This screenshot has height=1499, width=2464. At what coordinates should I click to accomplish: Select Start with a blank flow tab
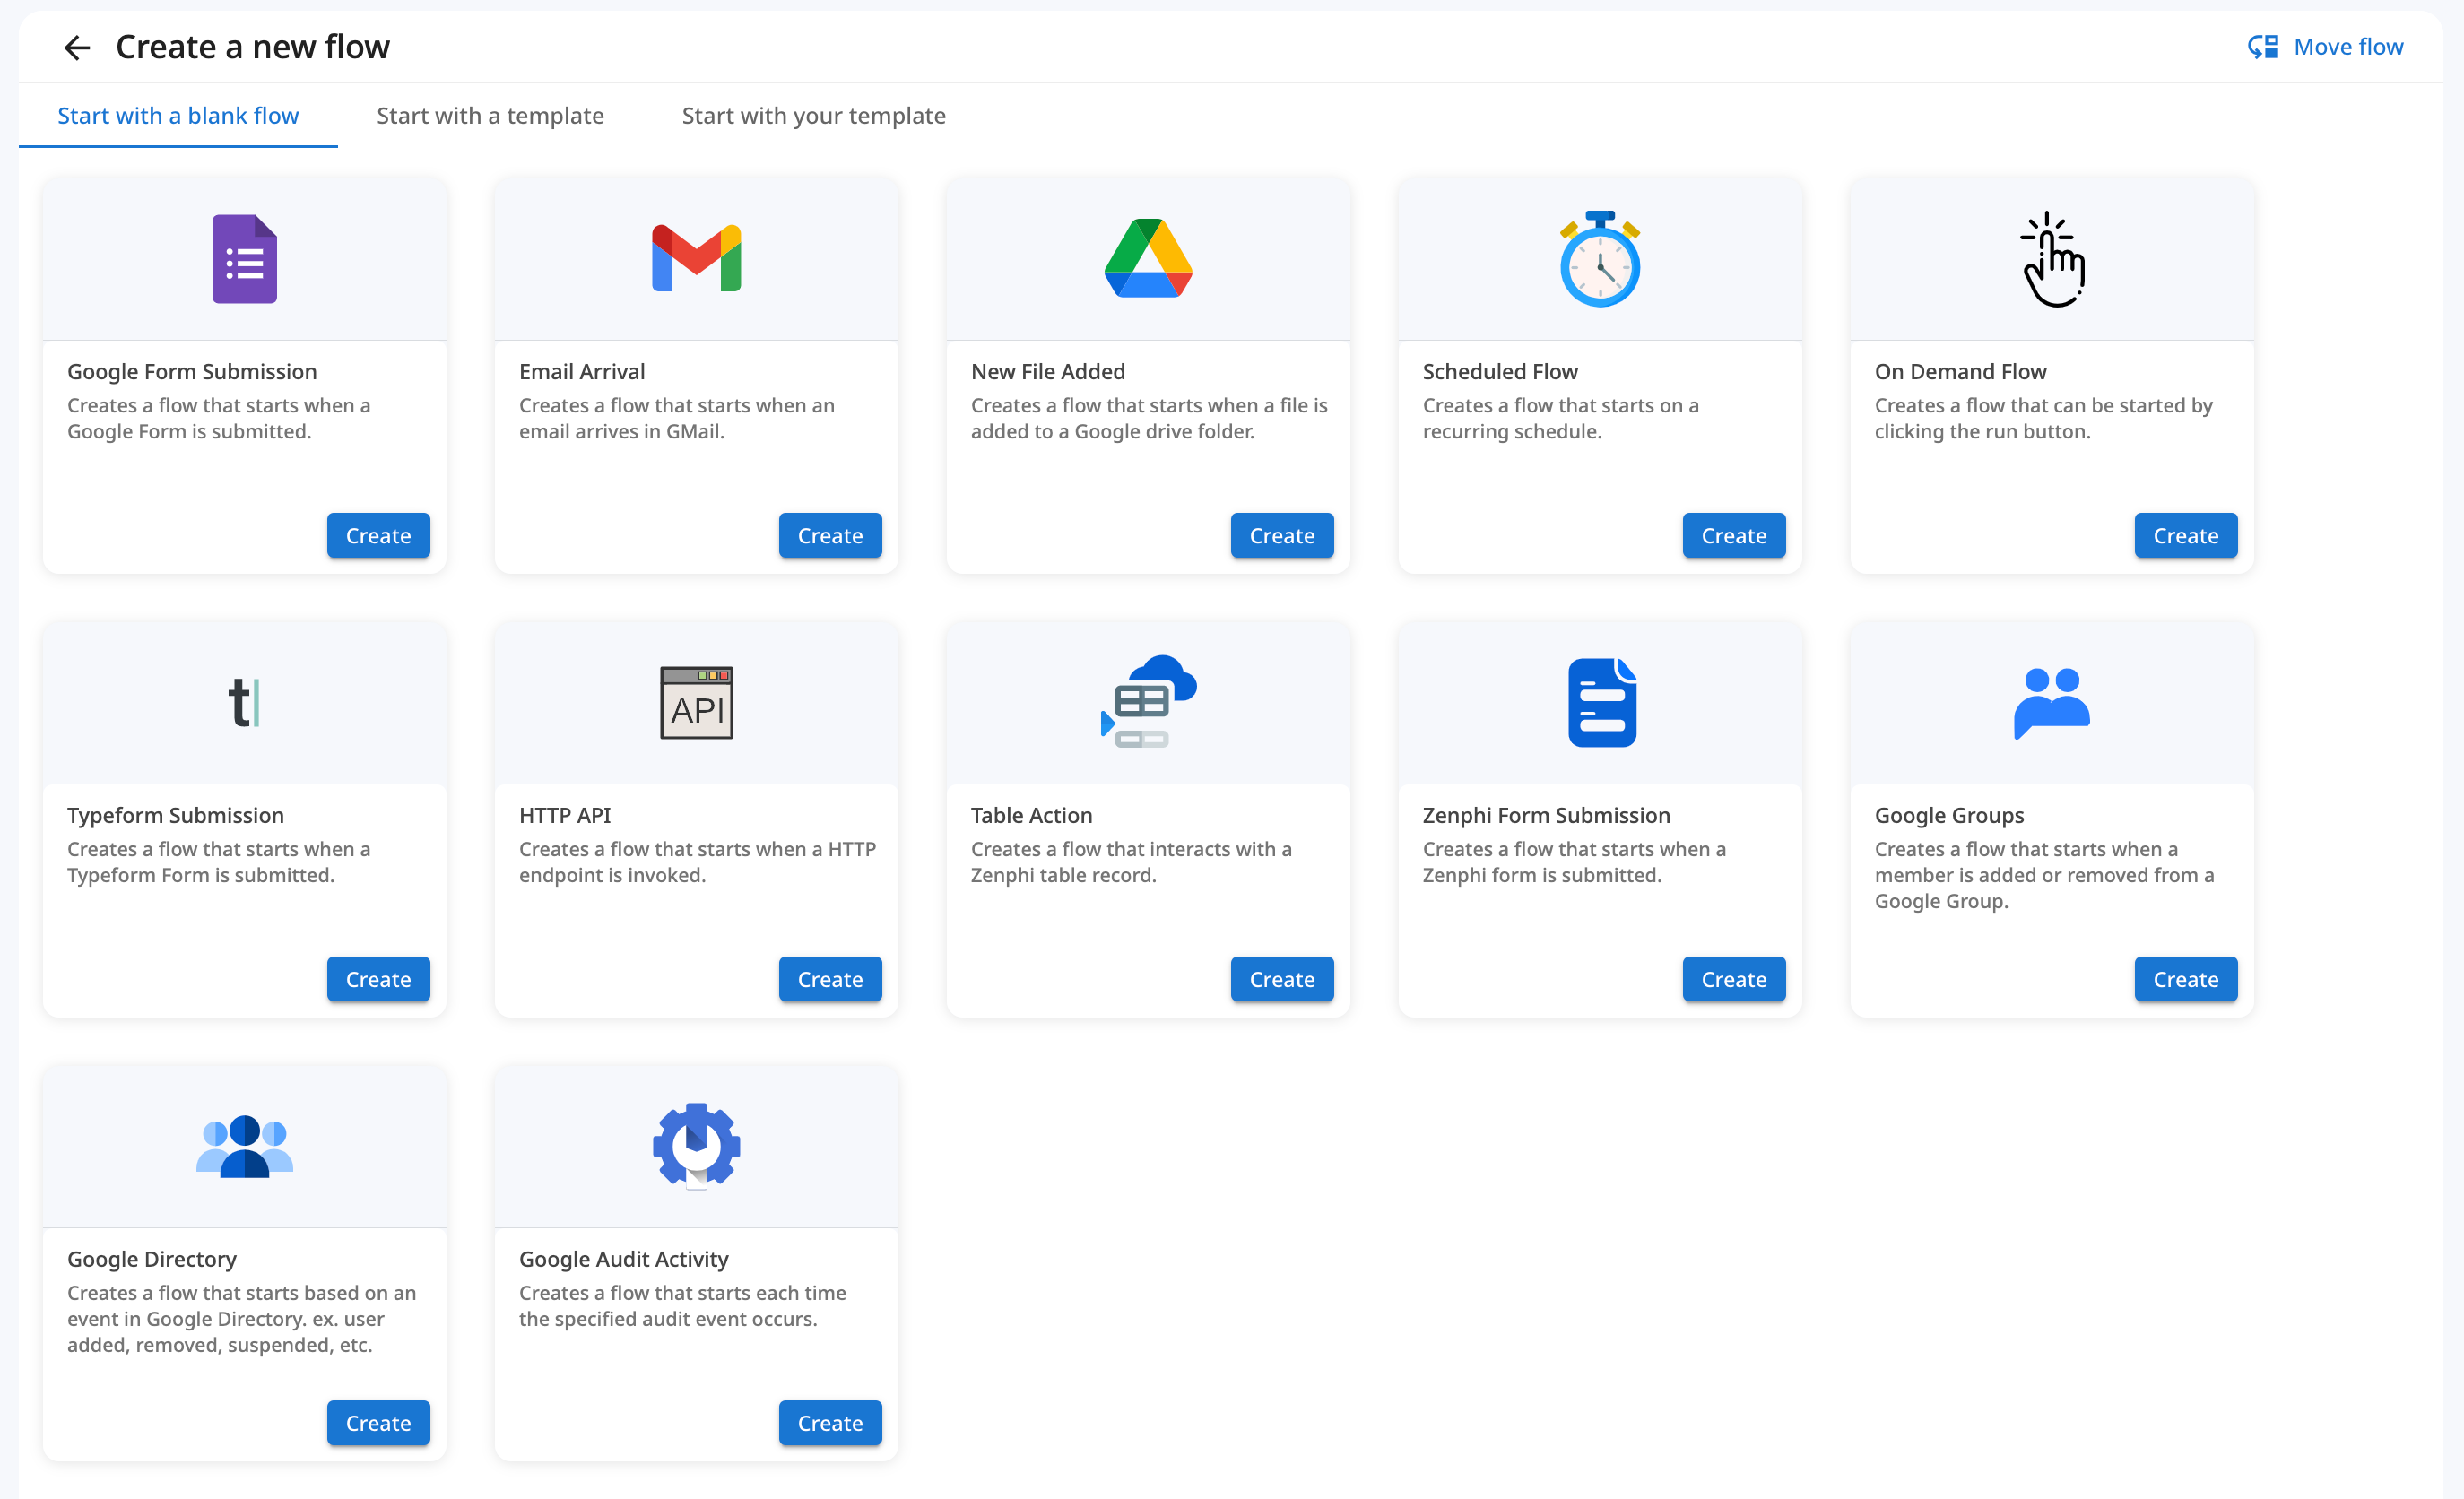click(178, 116)
